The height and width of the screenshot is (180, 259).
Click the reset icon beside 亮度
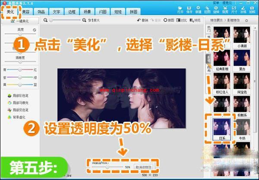pos(35,30)
